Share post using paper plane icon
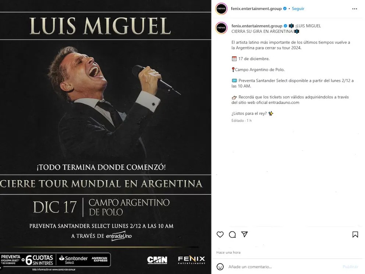 pos(244,235)
